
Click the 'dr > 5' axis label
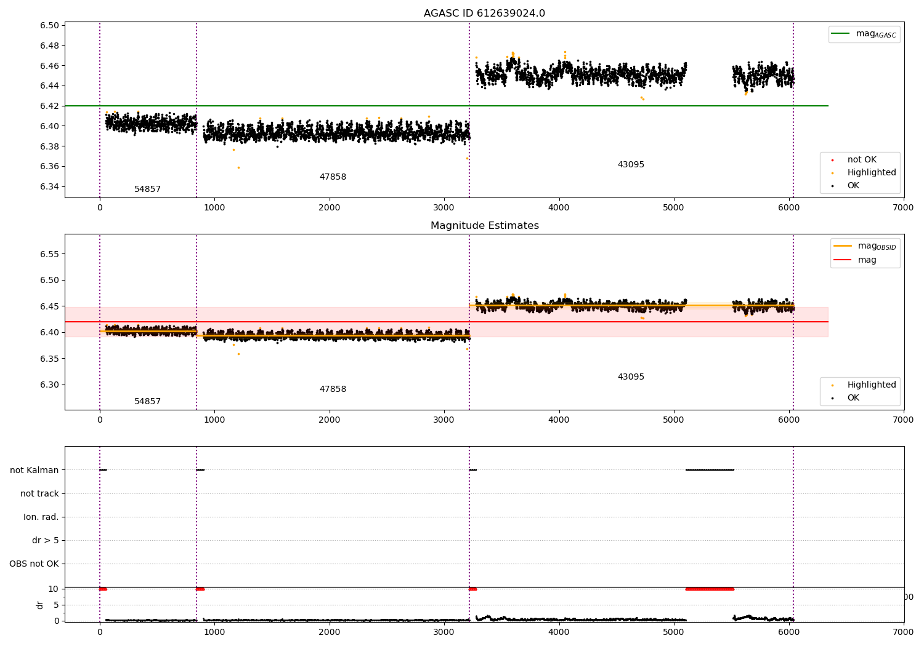(46, 541)
